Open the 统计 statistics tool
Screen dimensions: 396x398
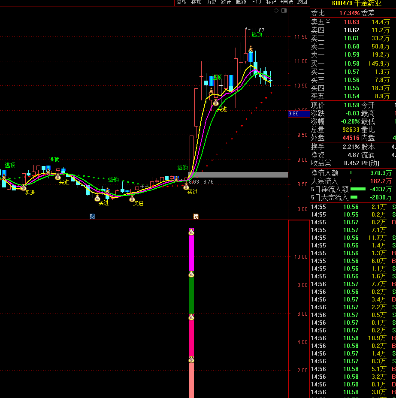point(226,2)
